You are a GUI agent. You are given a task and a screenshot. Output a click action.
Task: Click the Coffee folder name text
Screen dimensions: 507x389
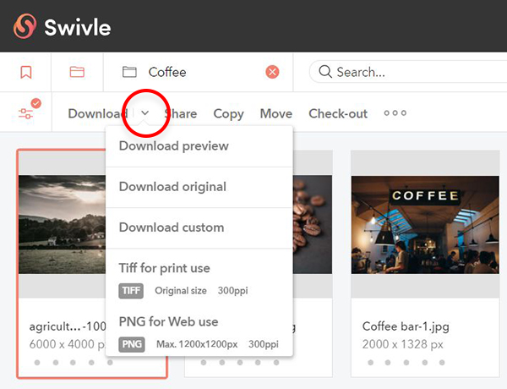[x=167, y=72]
